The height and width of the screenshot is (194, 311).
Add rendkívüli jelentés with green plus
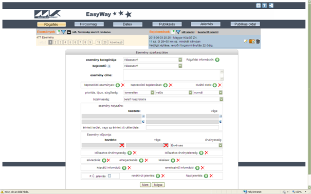pyautogui.click(x=158, y=176)
